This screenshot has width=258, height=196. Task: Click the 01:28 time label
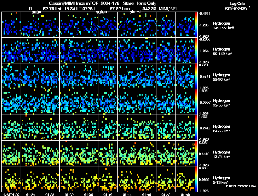tap(50, 195)
